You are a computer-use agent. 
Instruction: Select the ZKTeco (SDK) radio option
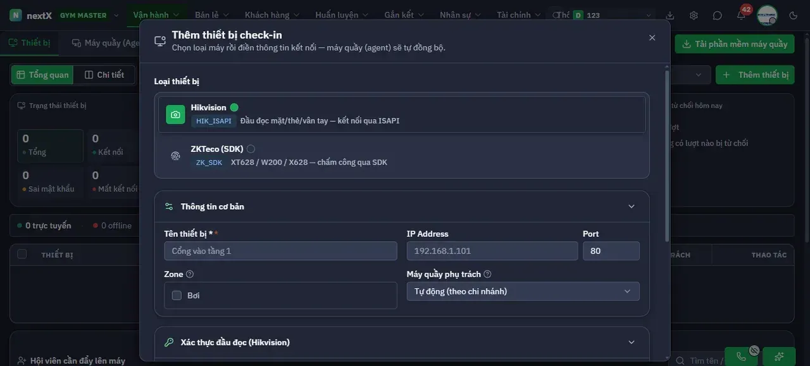(251, 149)
